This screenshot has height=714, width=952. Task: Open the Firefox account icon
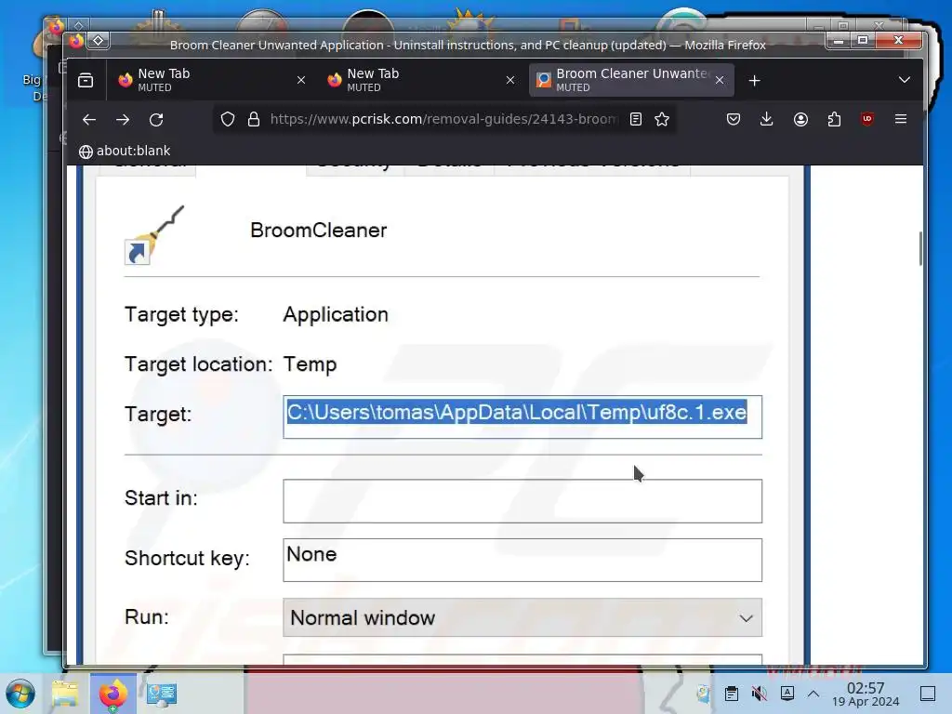800,119
